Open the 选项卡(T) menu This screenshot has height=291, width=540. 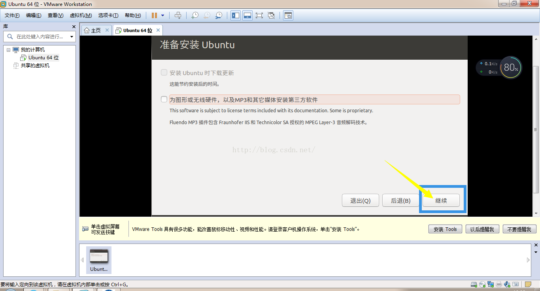click(x=108, y=15)
